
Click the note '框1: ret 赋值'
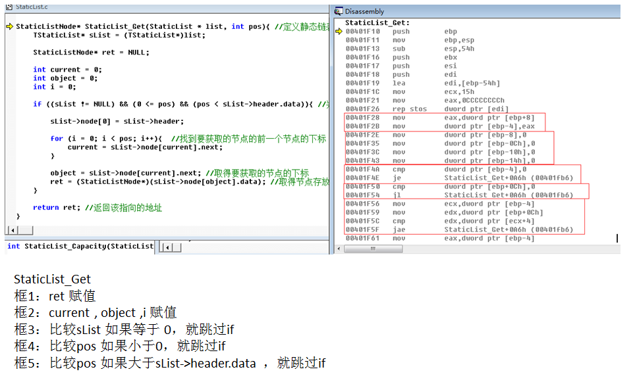[x=55, y=296]
